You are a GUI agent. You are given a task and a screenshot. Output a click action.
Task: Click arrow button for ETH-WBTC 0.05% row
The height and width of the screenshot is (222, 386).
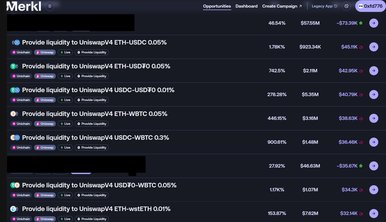(373, 118)
